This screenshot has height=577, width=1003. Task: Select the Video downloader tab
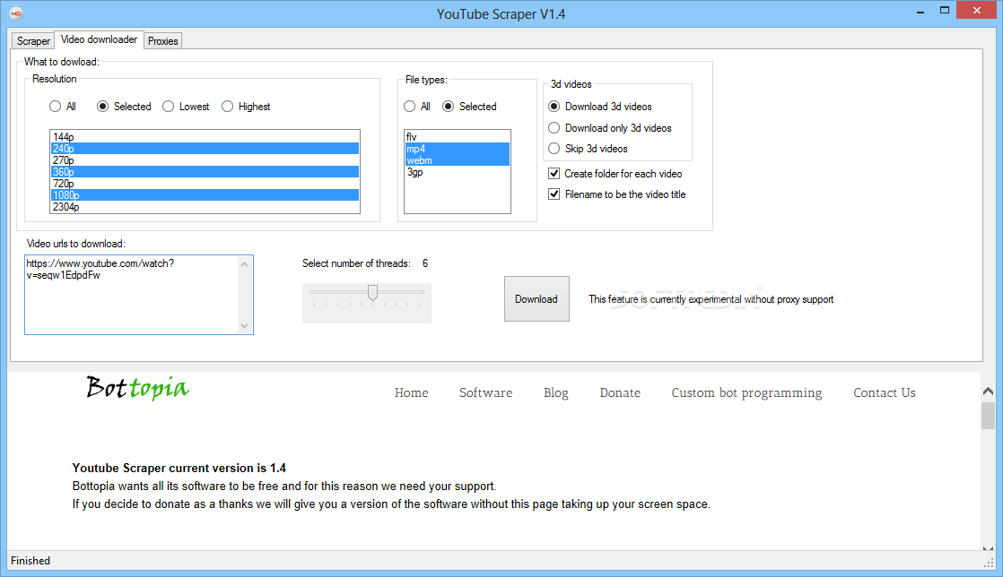[99, 39]
